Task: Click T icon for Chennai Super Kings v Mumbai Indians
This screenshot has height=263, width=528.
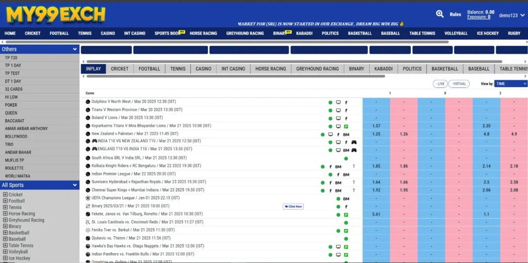Action: click(x=354, y=191)
